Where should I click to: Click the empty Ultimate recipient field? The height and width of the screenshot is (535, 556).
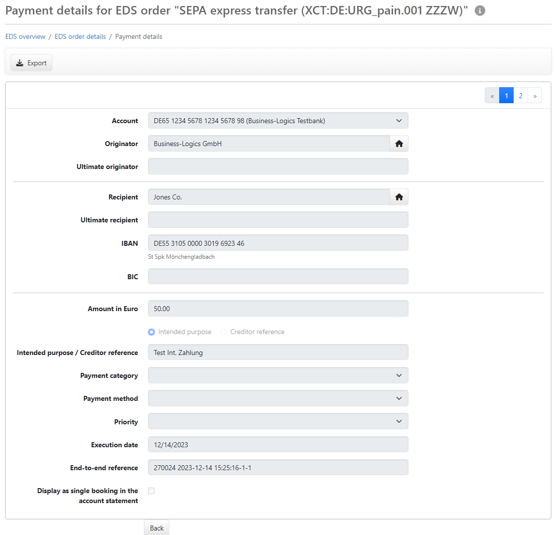pos(278,220)
